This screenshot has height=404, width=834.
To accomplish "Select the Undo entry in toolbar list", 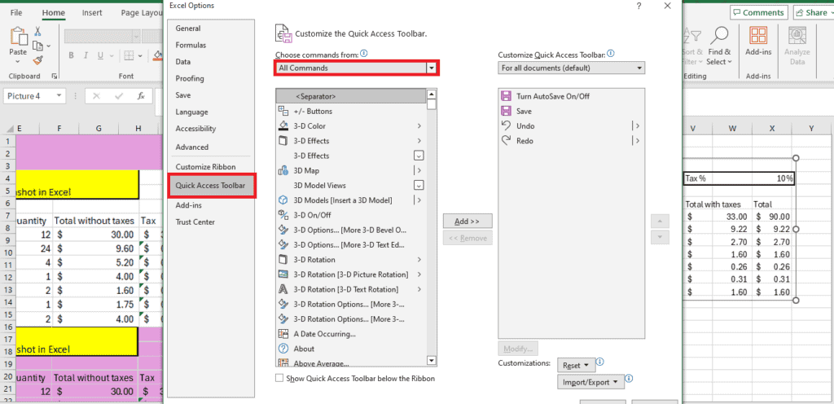I will click(571, 126).
